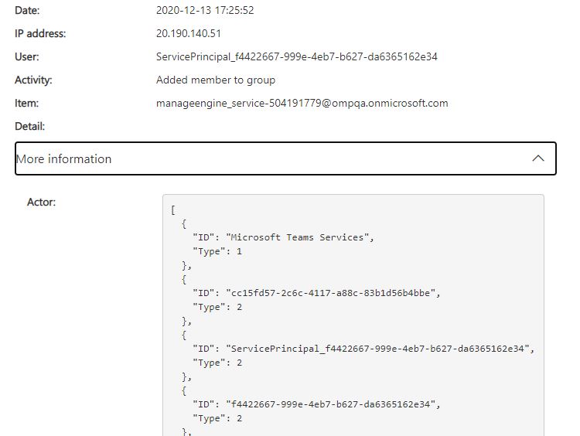Viewport: 580px width, 436px height.
Task: Click the Microsoft Teams Services ID line
Action: pyautogui.click(x=284, y=237)
